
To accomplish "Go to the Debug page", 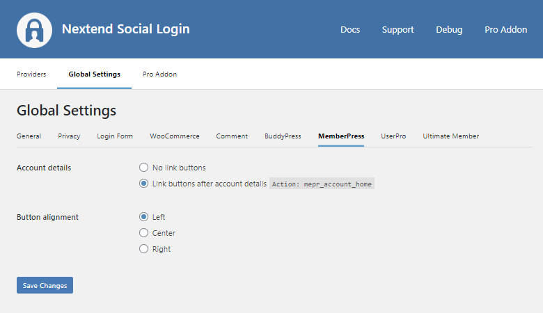I will (449, 30).
